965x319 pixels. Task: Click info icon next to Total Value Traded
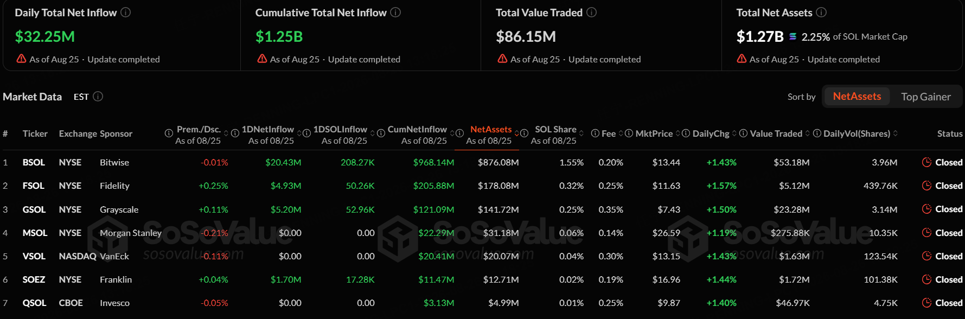tap(591, 12)
